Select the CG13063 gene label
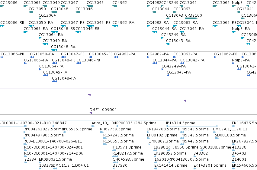 pos(182,9)
